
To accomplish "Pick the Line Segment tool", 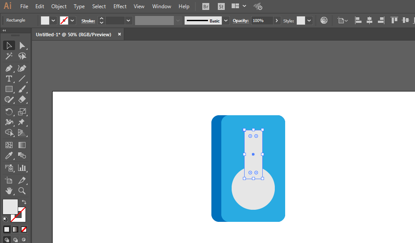I will tap(22, 79).
